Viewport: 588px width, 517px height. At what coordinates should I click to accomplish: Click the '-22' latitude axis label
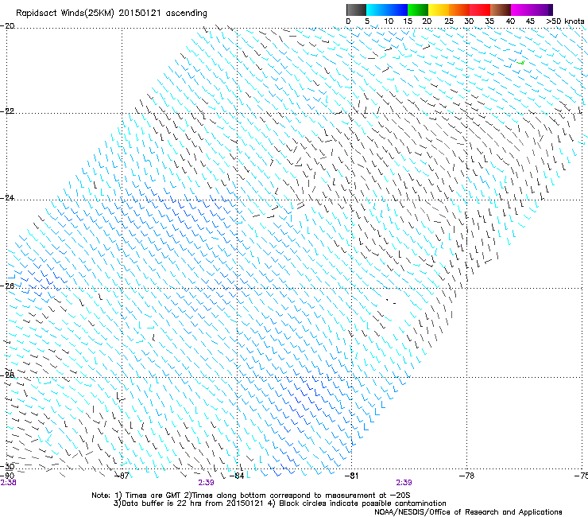click(7, 111)
